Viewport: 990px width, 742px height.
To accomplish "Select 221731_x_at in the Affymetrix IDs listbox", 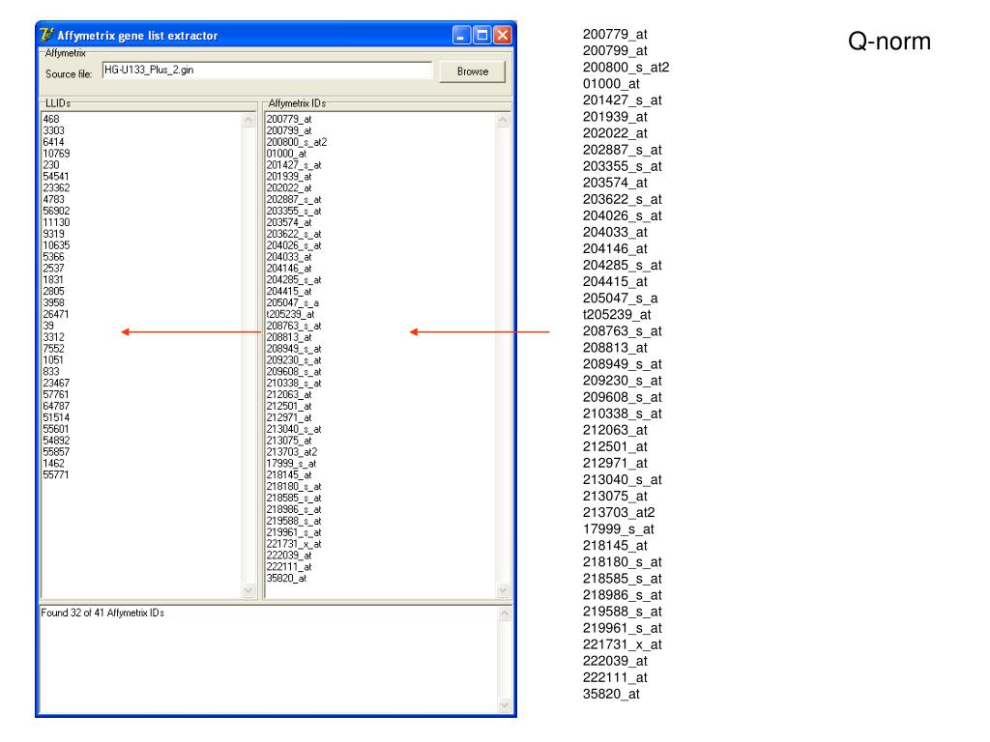I will pos(294,544).
